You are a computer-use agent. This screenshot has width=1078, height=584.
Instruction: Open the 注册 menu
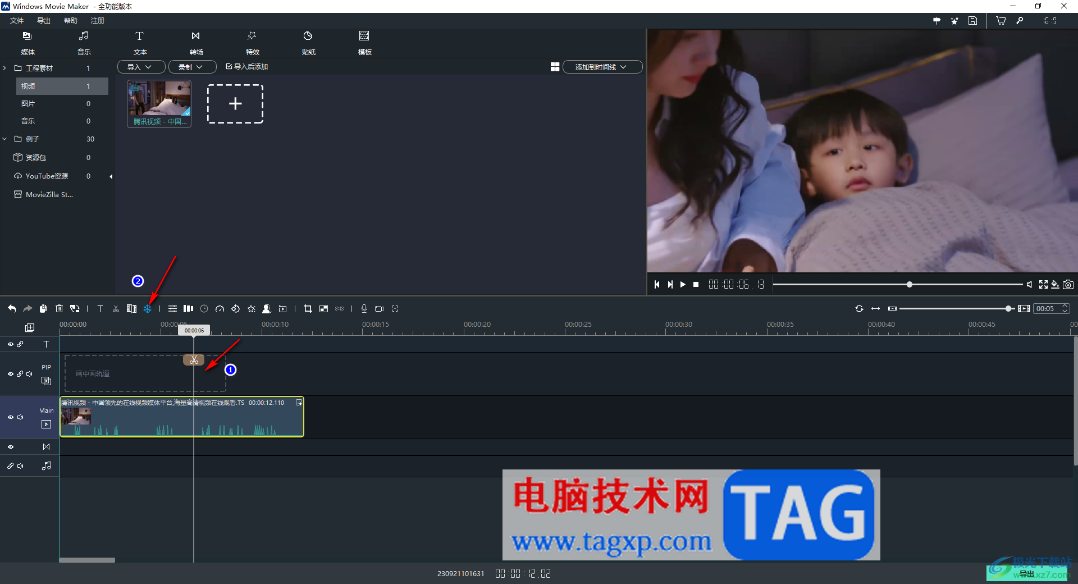[98, 21]
